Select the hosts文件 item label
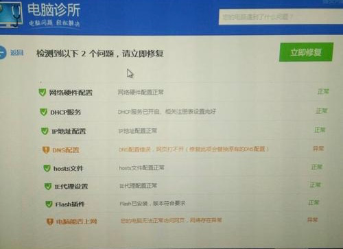 [69, 169]
